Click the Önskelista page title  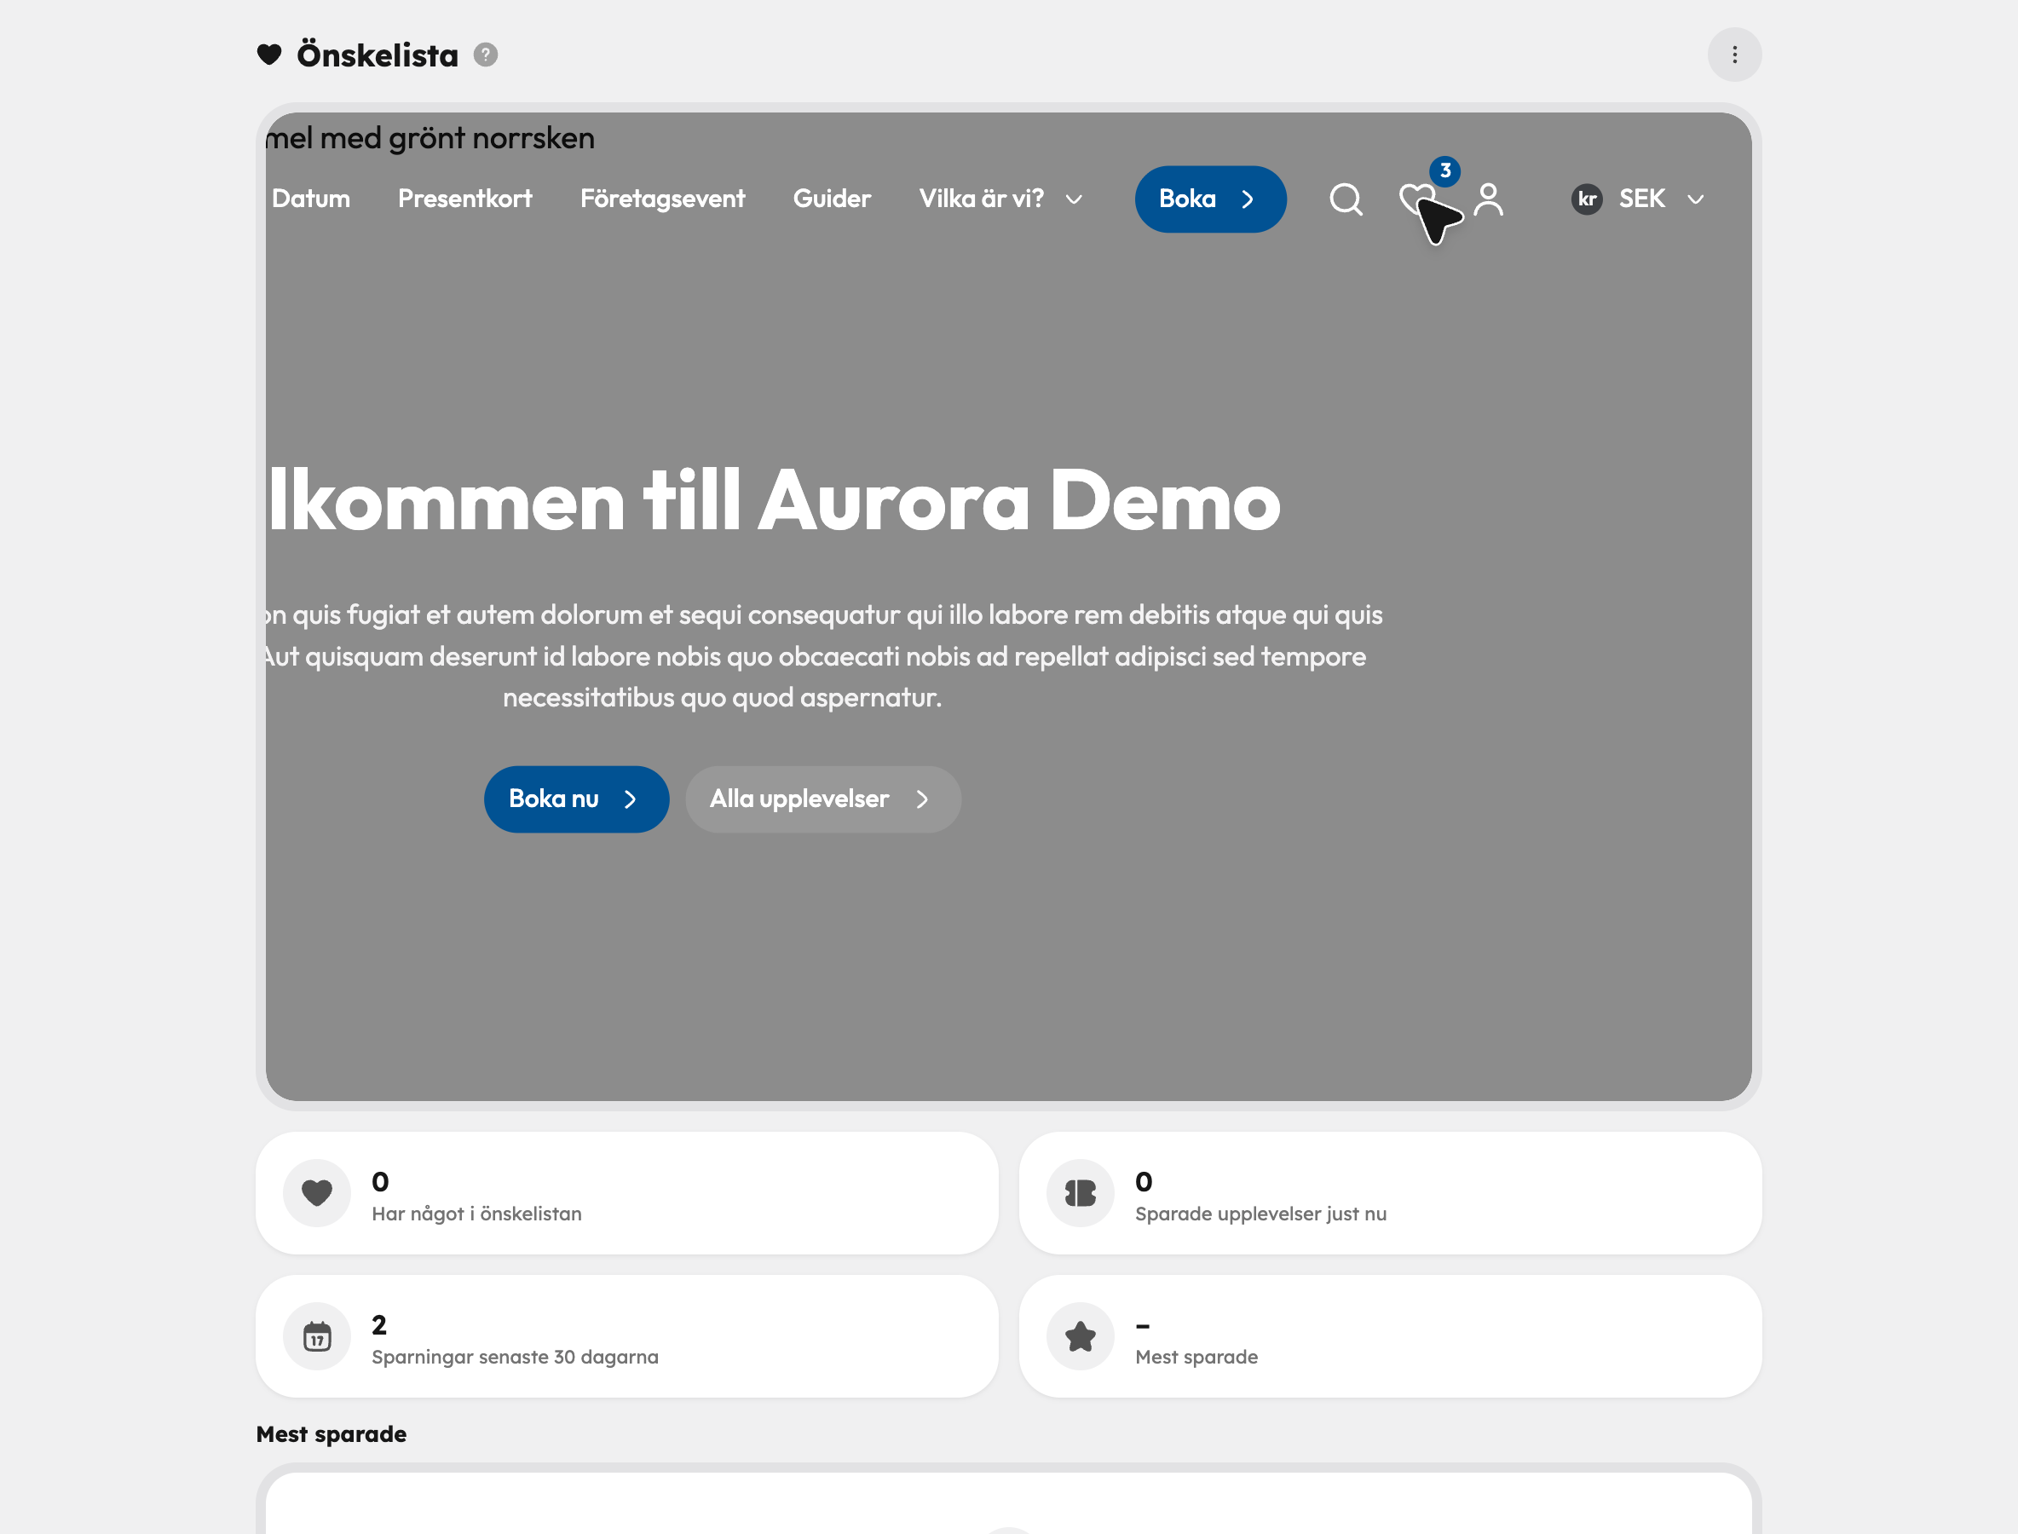tap(378, 55)
